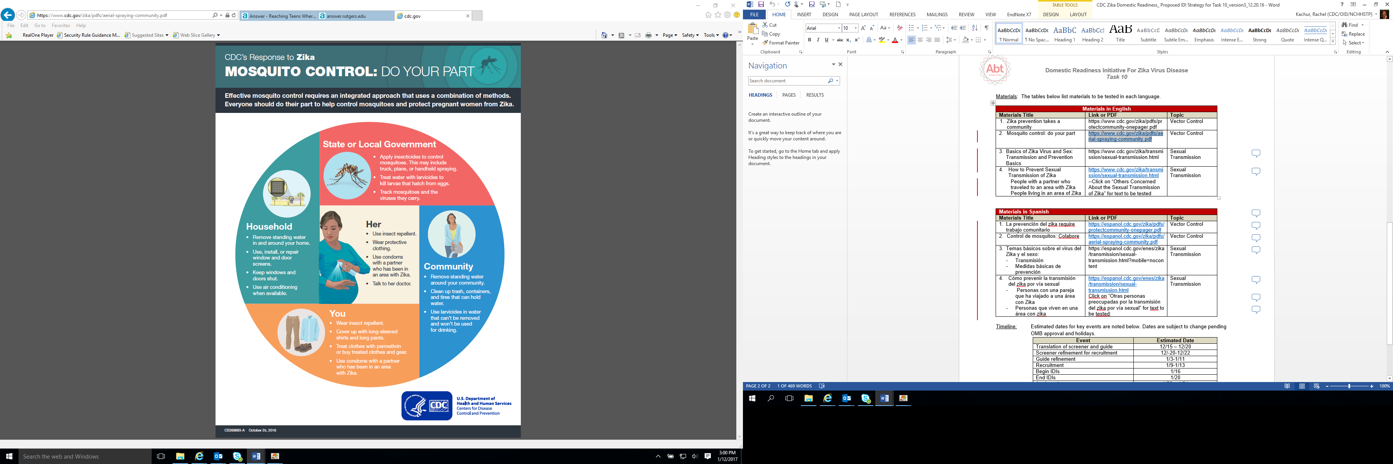Click the Sort A-Z icon
This screenshot has height=464, width=1393.
coord(974,28)
